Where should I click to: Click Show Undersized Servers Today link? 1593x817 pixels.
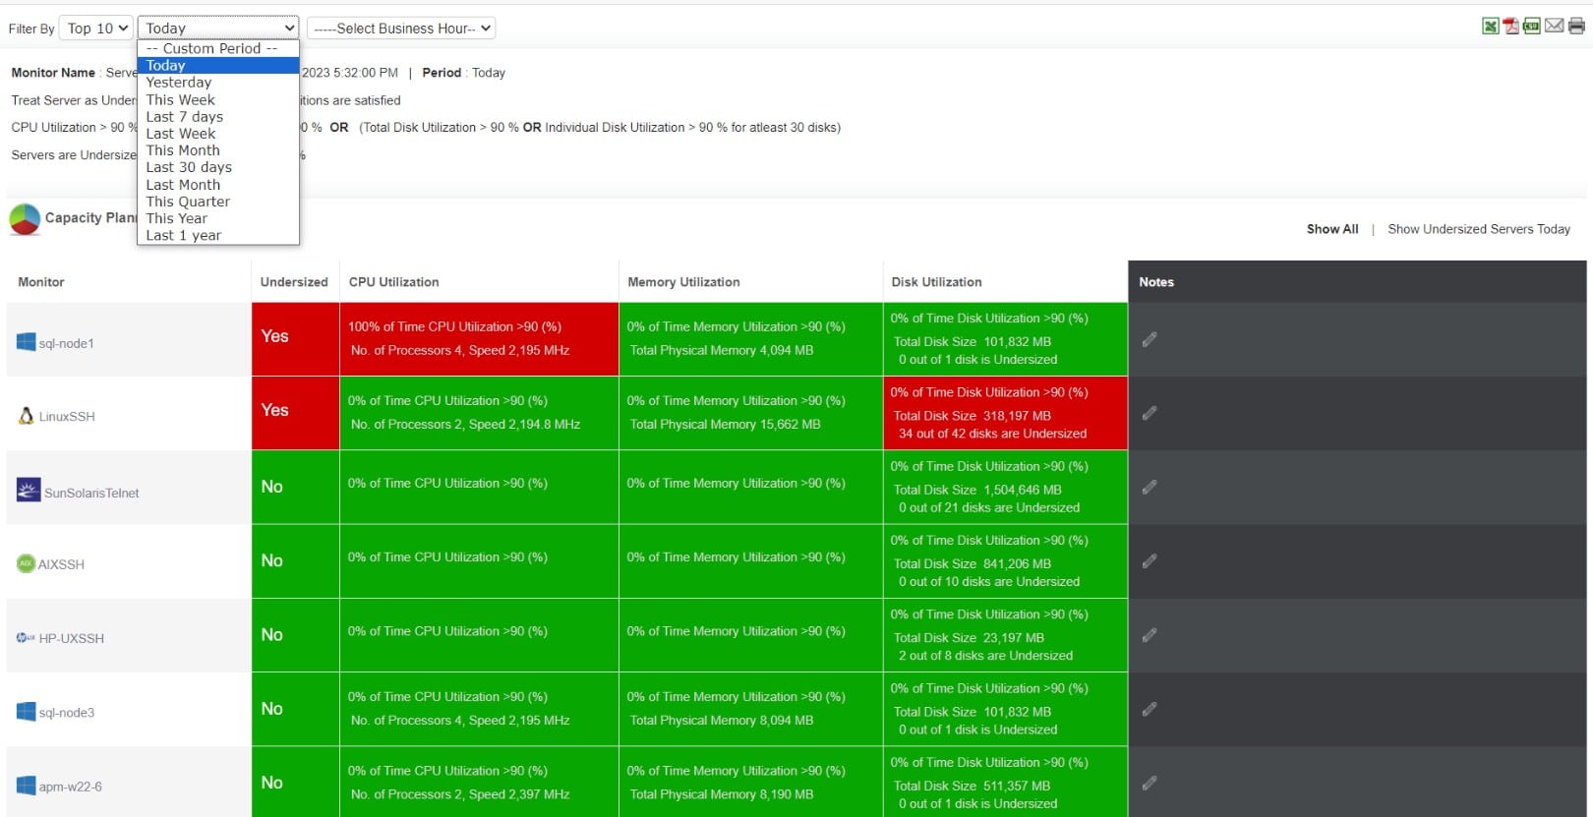click(x=1479, y=229)
